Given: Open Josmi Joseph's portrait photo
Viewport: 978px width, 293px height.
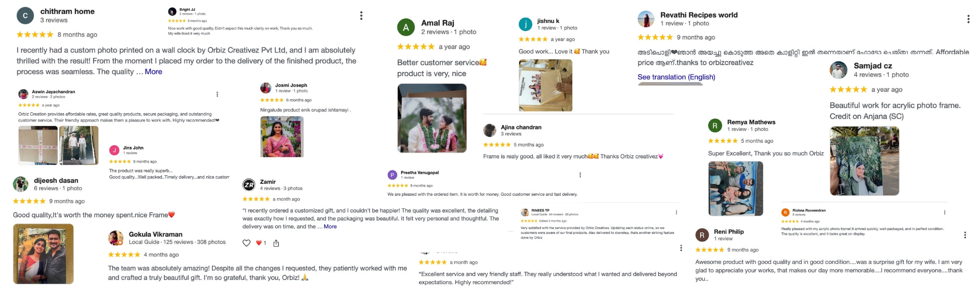Looking at the screenshot, I should [x=282, y=137].
